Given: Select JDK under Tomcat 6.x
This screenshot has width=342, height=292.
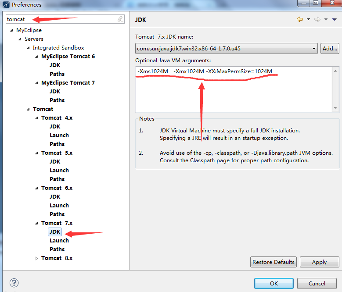Looking at the screenshot, I should (55, 196).
